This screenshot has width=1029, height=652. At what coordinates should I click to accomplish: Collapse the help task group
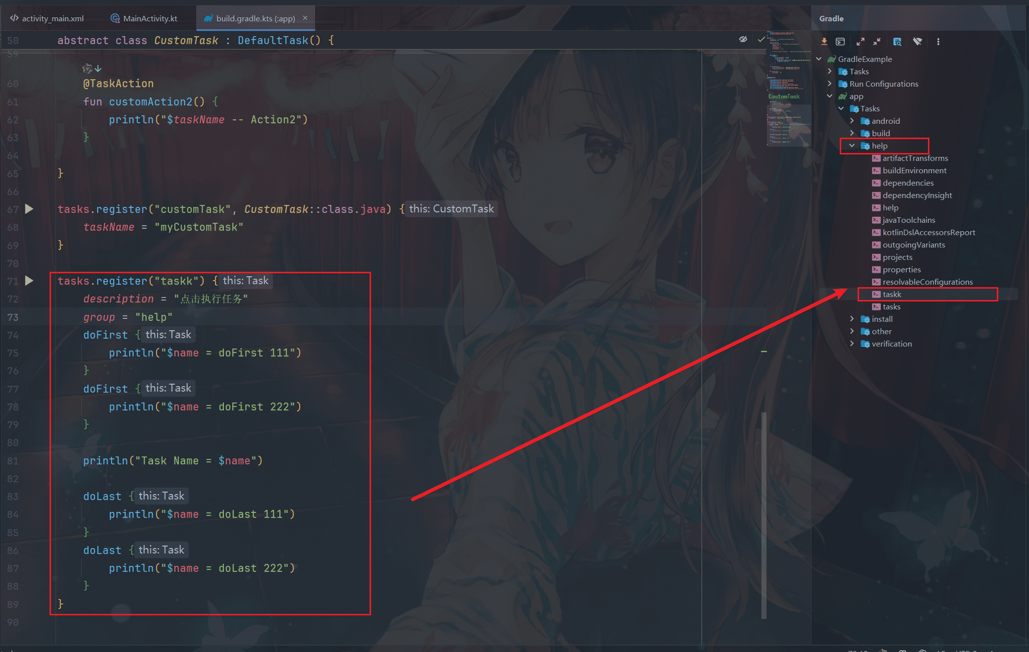tap(852, 146)
